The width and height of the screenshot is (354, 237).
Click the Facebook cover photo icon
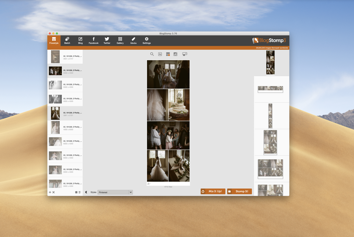[x=185, y=54]
